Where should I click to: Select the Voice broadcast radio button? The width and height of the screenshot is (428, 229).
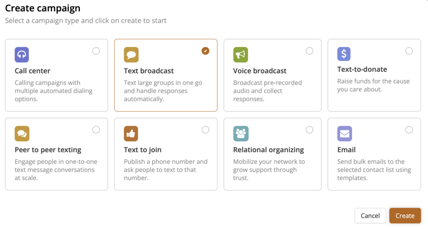pyautogui.click(x=309, y=51)
